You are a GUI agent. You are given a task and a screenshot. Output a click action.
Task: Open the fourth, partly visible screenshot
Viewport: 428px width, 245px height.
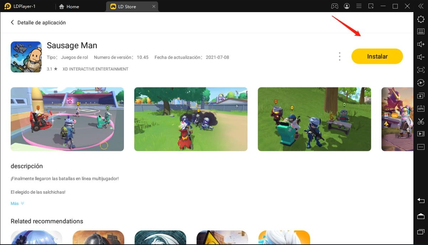point(397,119)
